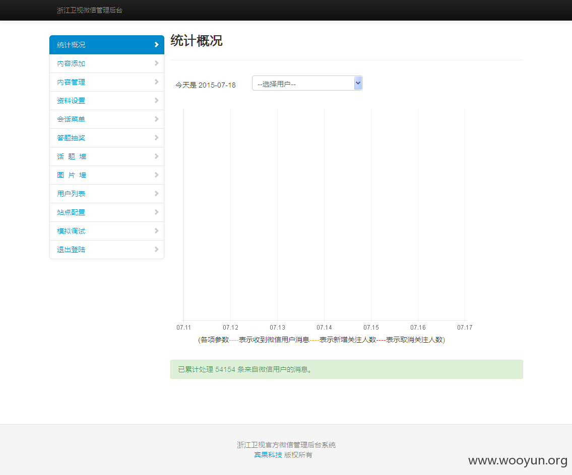The image size is (572, 475).
Task: Click chevron arrow beside 退出登陆
Action: (x=157, y=249)
